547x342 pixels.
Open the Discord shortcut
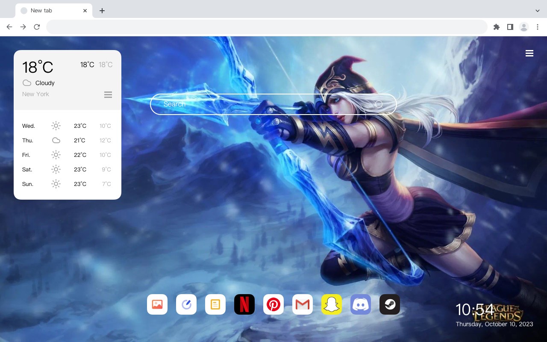coord(361,304)
